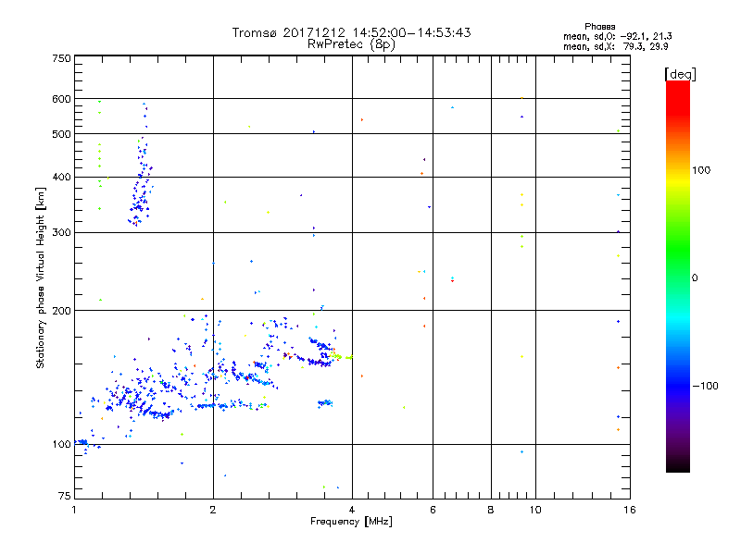Click the small cyan cluster near 3.5 MHz, 125 km
This screenshot has width=741, height=555.
325,403
